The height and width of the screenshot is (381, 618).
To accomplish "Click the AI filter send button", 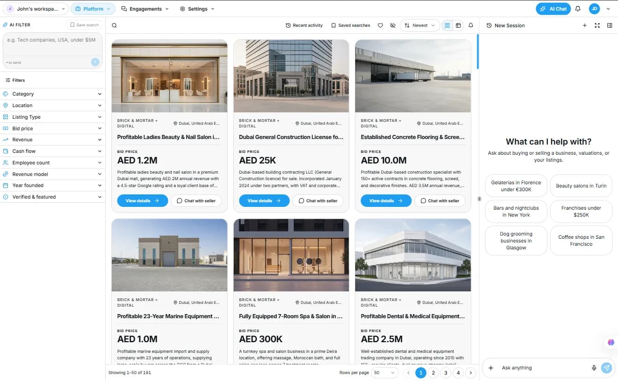I will pyautogui.click(x=95, y=62).
